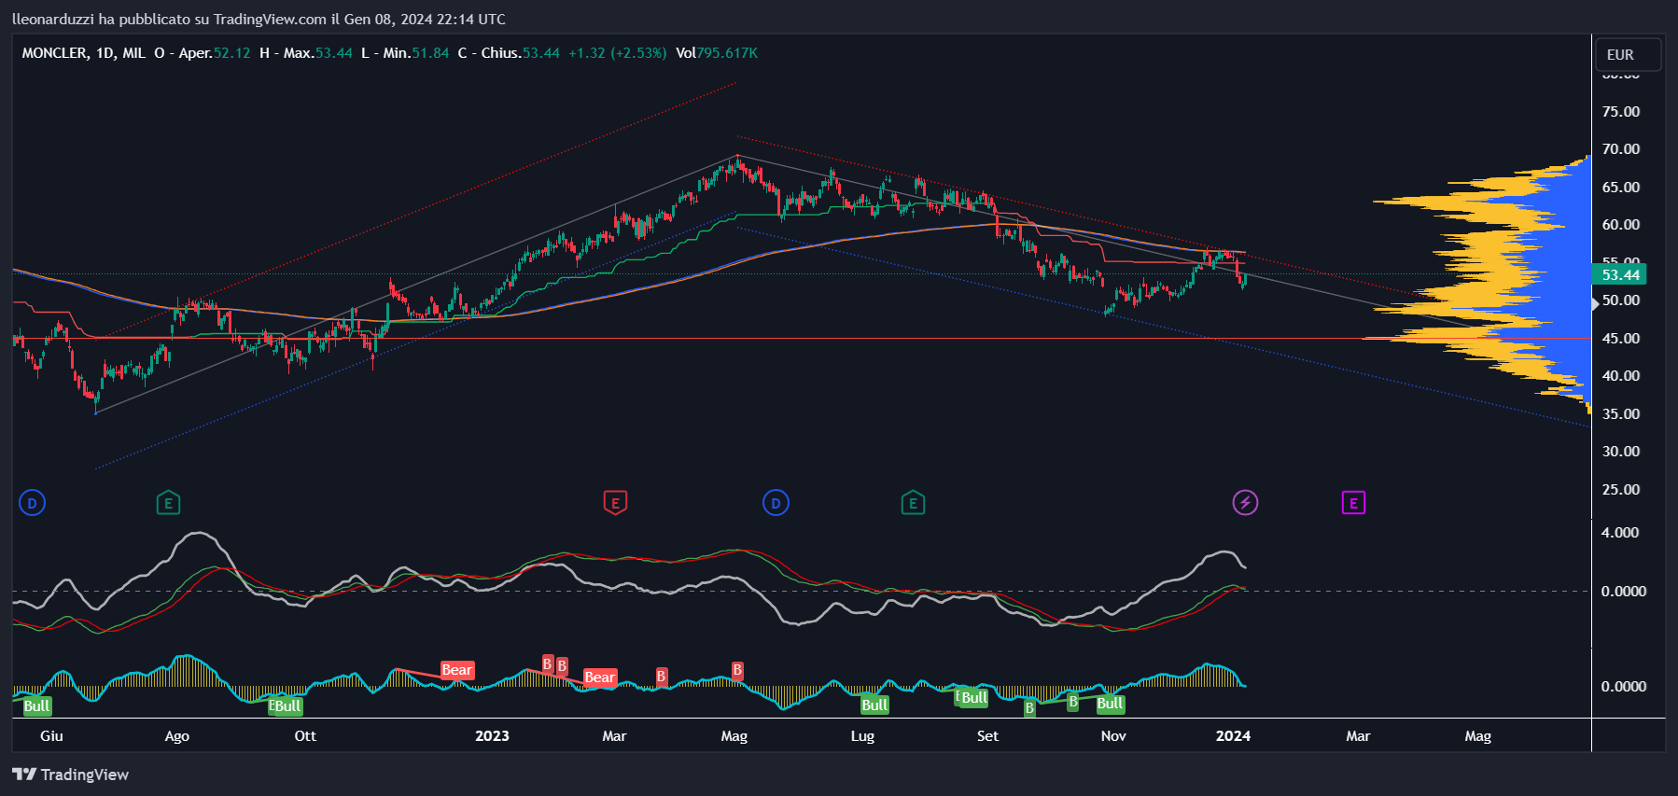The image size is (1678, 796).
Task: Click the open value 52.12
Action: click(x=231, y=53)
